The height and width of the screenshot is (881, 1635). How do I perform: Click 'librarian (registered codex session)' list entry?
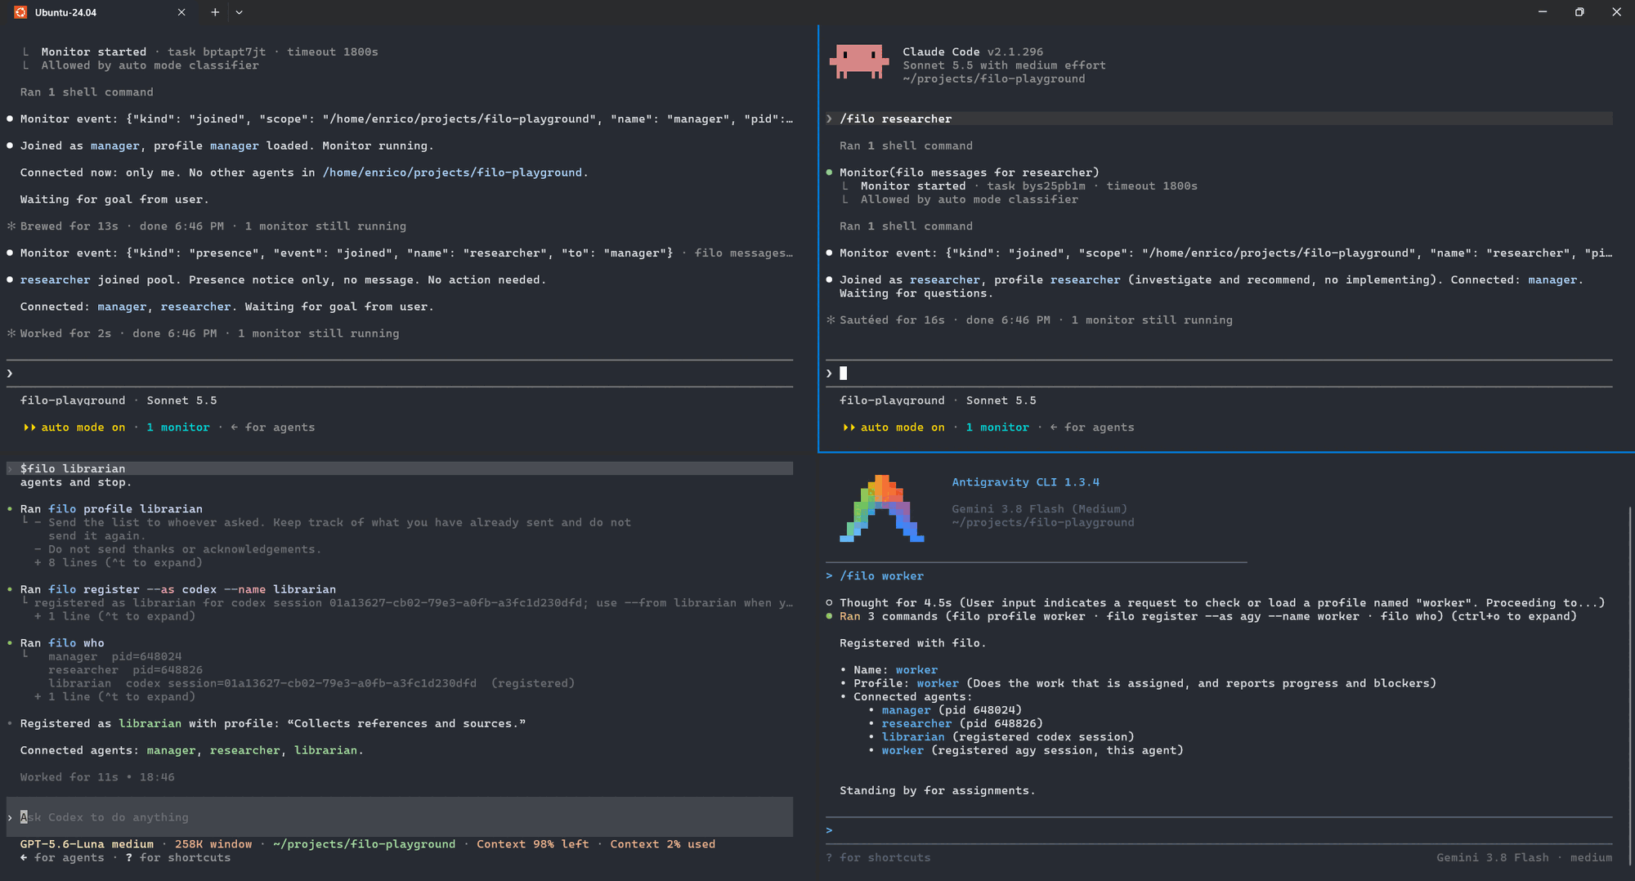pos(1007,737)
